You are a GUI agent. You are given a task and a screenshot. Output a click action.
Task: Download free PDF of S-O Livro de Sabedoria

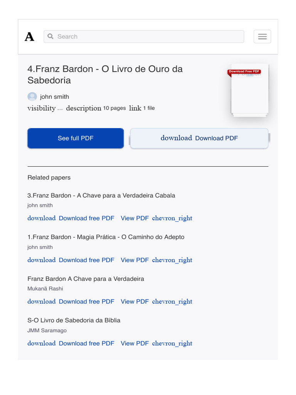click(x=86, y=343)
